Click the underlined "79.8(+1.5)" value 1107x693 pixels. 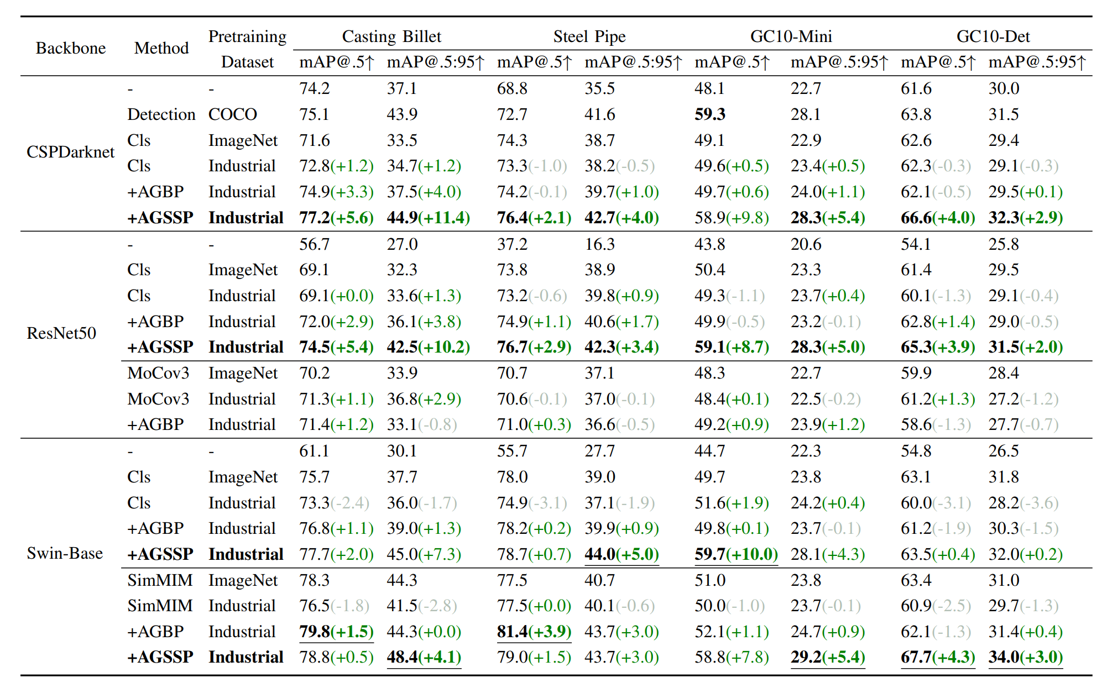[336, 631]
